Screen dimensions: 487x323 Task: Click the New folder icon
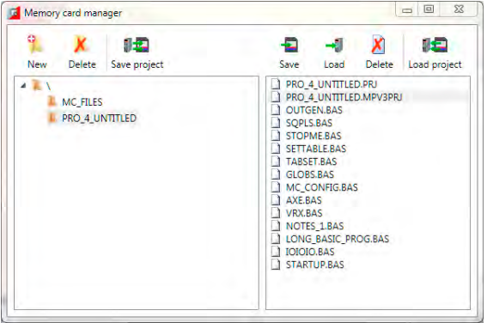[35, 45]
